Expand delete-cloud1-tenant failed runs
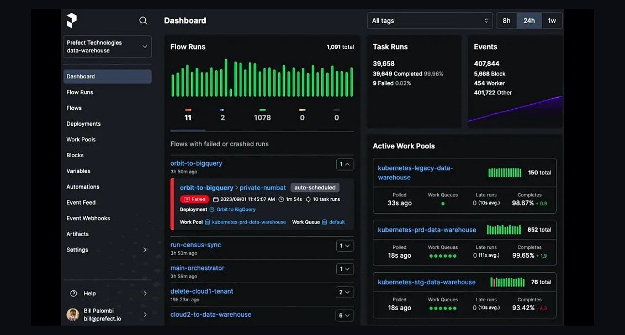The width and height of the screenshot is (625, 335). tap(345, 293)
